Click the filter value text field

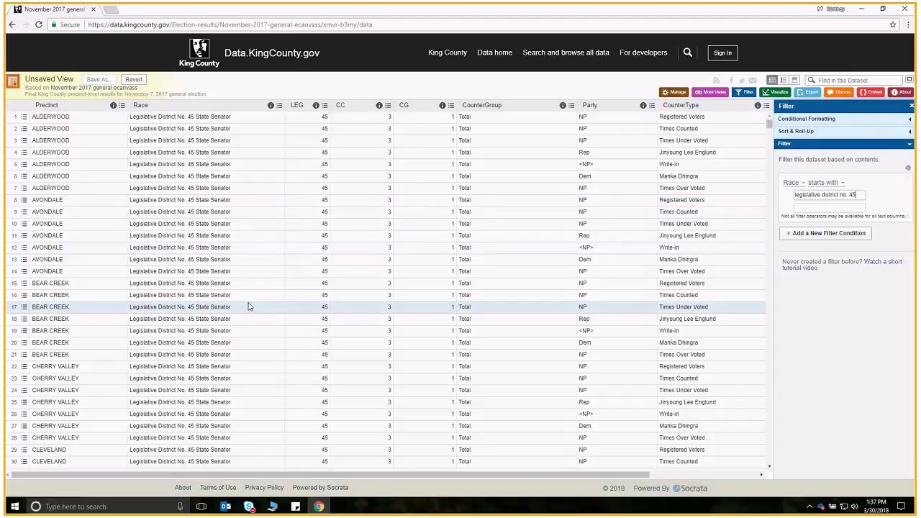(x=830, y=194)
